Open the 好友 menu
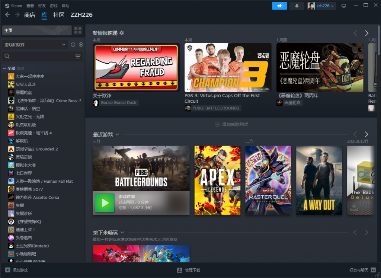The image size is (381, 278). click(42, 6)
